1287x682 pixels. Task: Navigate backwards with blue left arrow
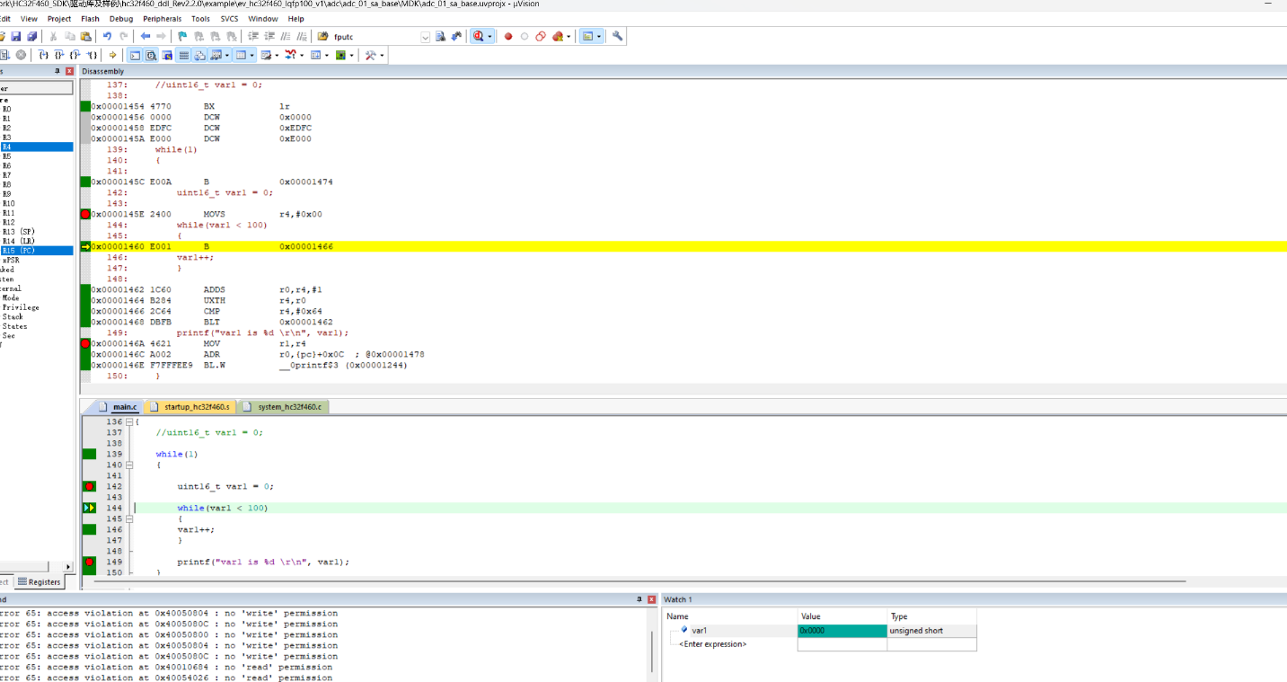(145, 37)
